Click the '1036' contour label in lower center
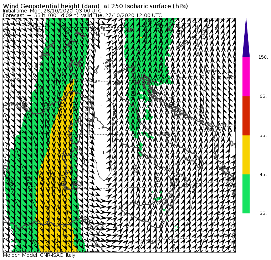271x260 pixels. pos(135,170)
